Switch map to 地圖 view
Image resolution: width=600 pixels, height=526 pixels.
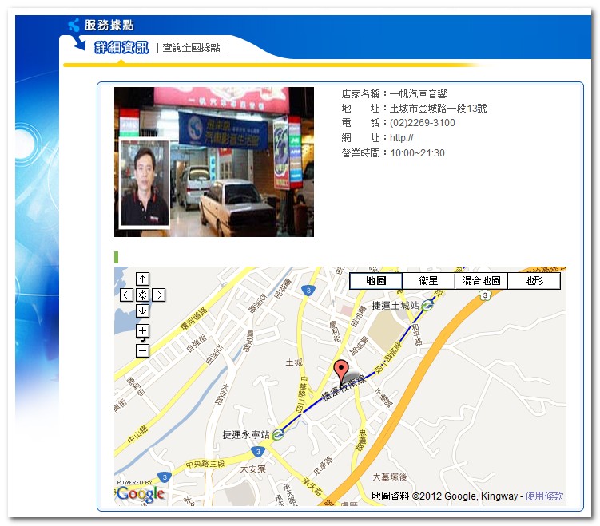[x=375, y=281]
